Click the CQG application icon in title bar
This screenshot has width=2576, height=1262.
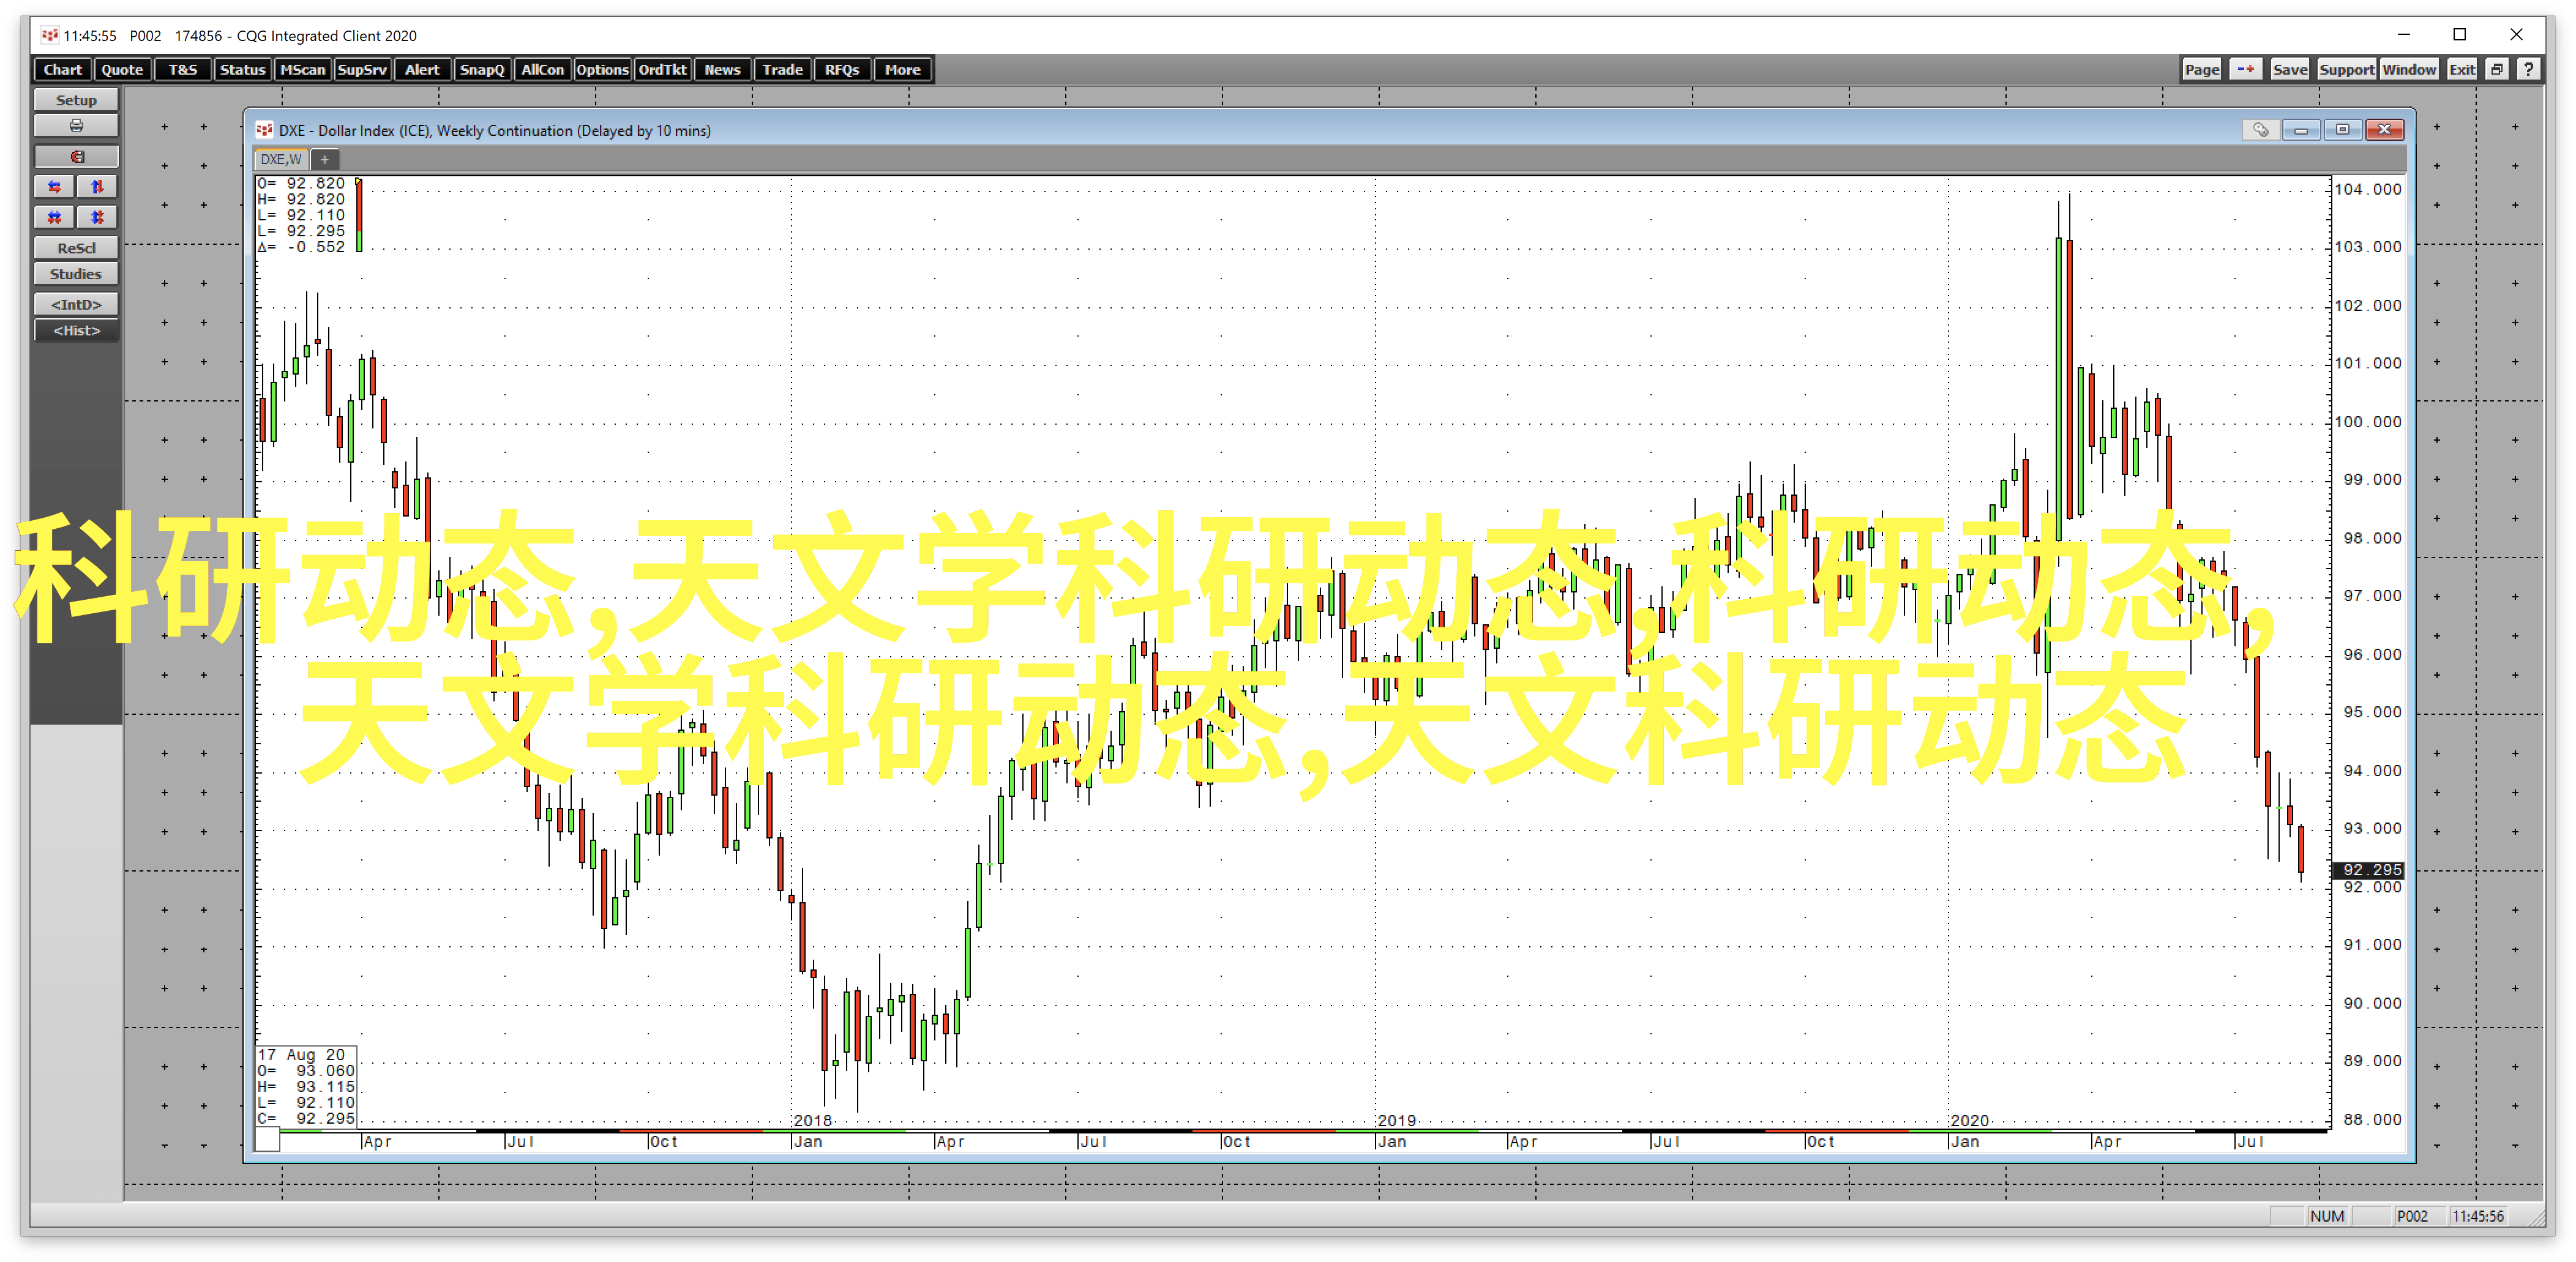point(50,35)
